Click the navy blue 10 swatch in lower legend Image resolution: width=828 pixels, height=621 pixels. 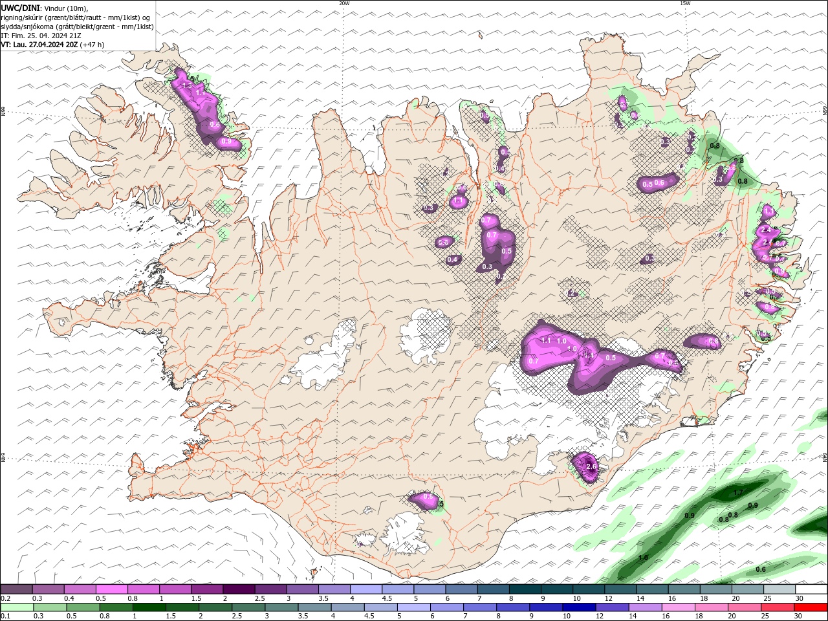click(579, 607)
